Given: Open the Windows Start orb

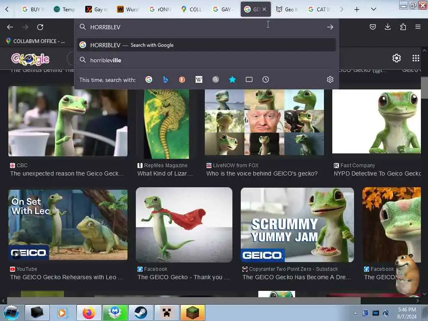Looking at the screenshot, I should click(x=11, y=313).
